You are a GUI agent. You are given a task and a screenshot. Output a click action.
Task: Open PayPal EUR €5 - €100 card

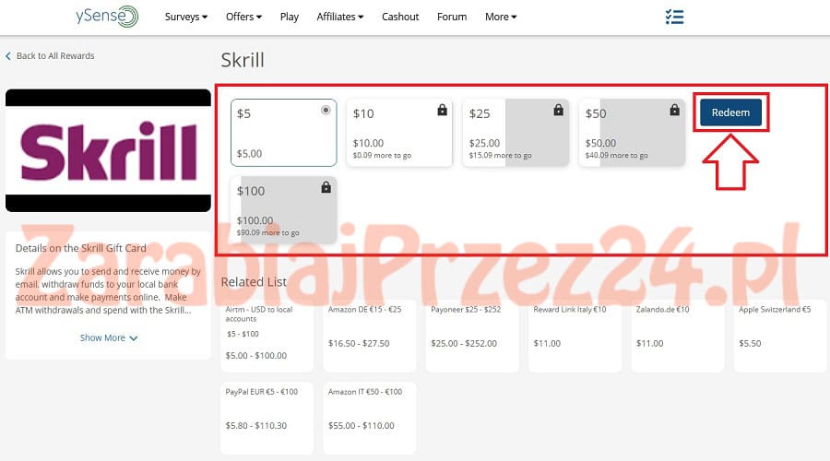267,419
